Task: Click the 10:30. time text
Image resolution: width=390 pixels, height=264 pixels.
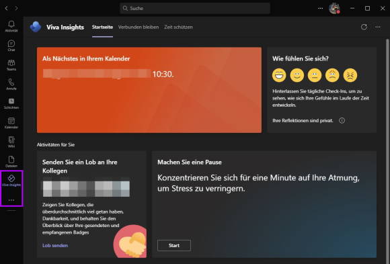Action: coord(163,74)
